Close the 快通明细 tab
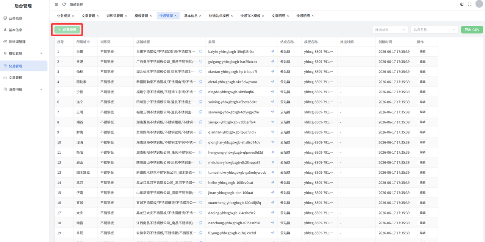Viewport: 485px width, 242px height. [x=313, y=16]
